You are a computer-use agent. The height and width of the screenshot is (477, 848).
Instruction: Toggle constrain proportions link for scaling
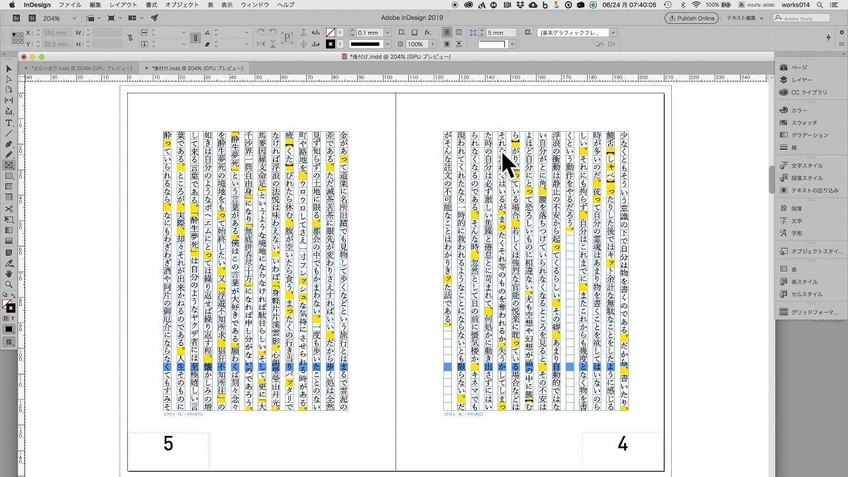195,38
